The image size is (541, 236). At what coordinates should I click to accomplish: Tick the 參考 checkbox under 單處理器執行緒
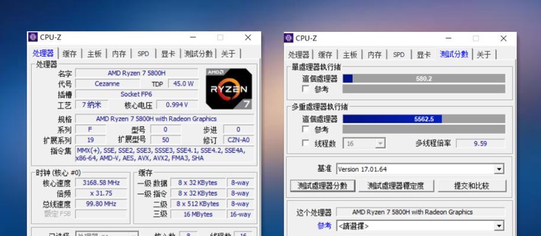(x=305, y=88)
